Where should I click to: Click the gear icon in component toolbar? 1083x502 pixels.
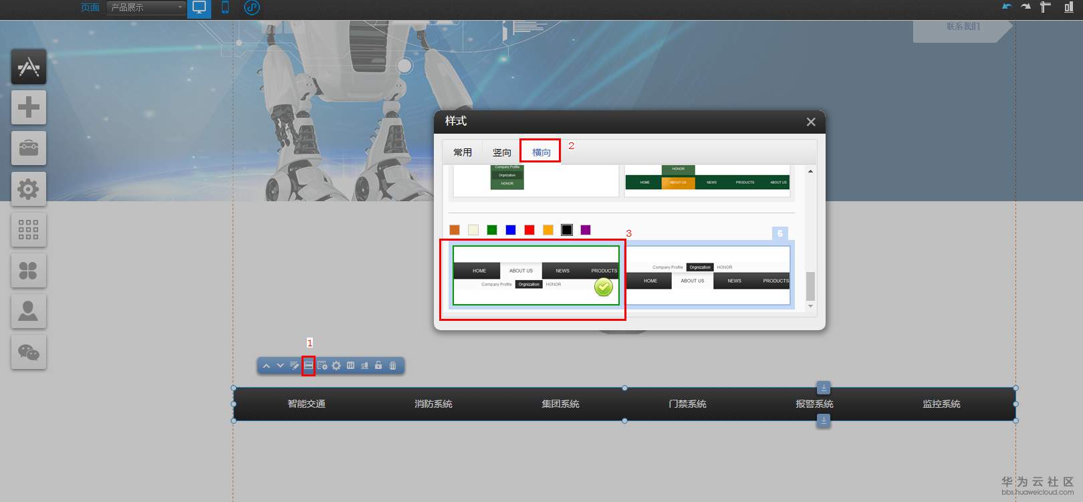coord(336,366)
